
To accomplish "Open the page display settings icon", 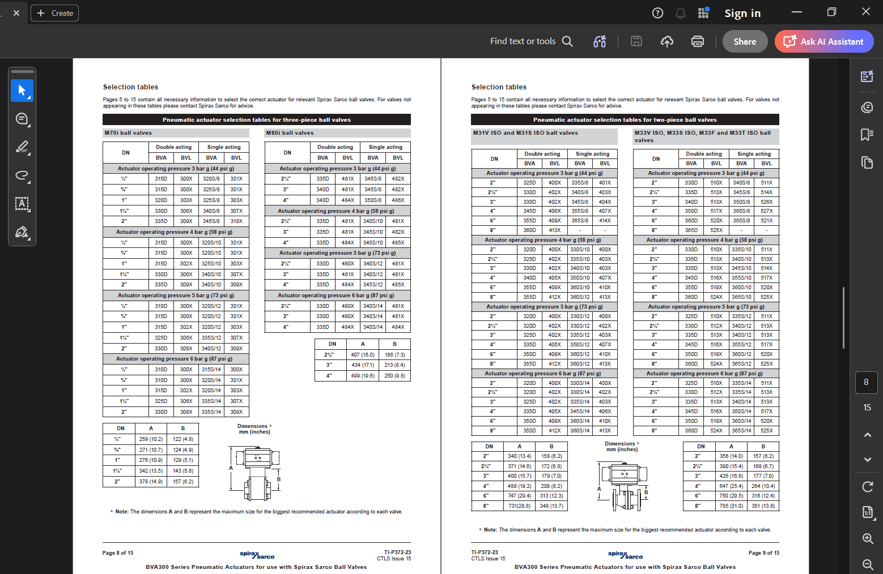I will pos(867,512).
